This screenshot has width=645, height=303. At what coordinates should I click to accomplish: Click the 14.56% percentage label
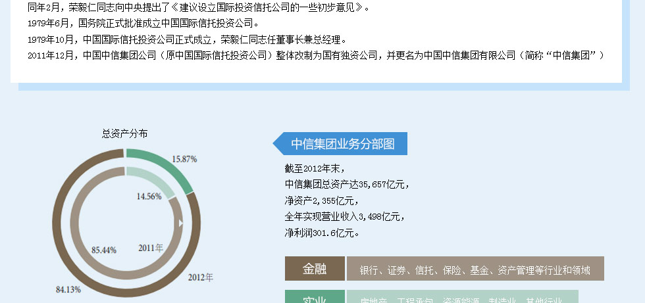tap(149, 196)
